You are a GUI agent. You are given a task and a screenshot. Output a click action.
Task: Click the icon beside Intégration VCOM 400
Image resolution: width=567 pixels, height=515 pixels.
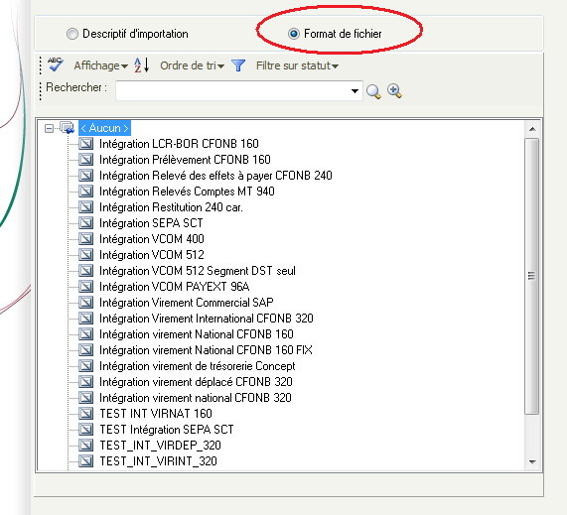pyautogui.click(x=86, y=239)
